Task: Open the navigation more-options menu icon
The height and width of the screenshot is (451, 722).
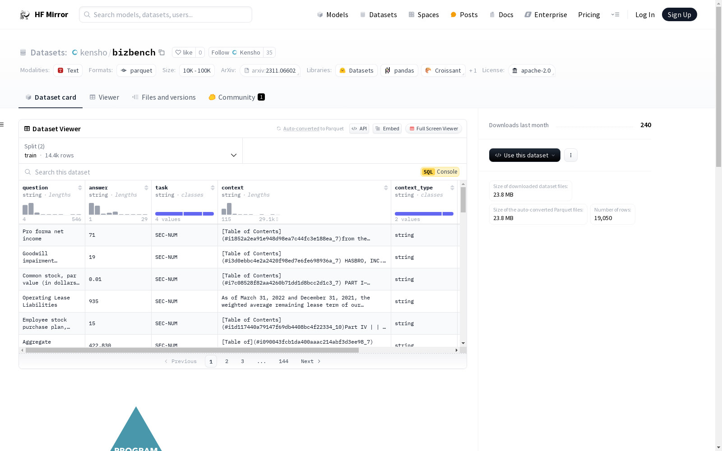Action: tap(615, 14)
